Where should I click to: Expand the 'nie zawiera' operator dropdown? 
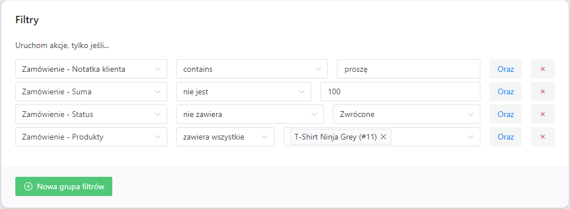(x=250, y=114)
